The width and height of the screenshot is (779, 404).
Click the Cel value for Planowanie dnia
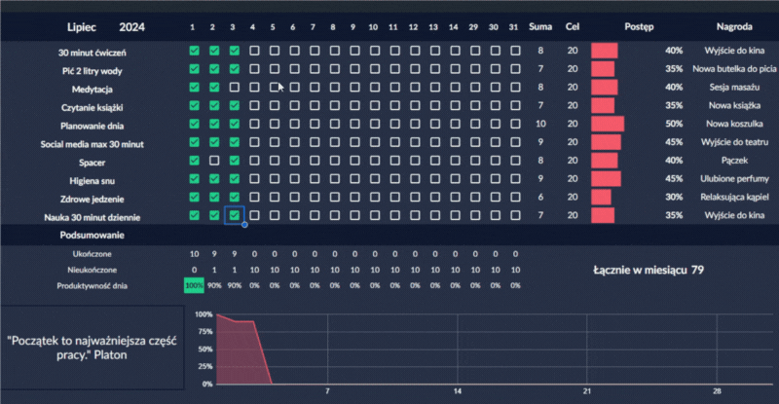coord(573,124)
